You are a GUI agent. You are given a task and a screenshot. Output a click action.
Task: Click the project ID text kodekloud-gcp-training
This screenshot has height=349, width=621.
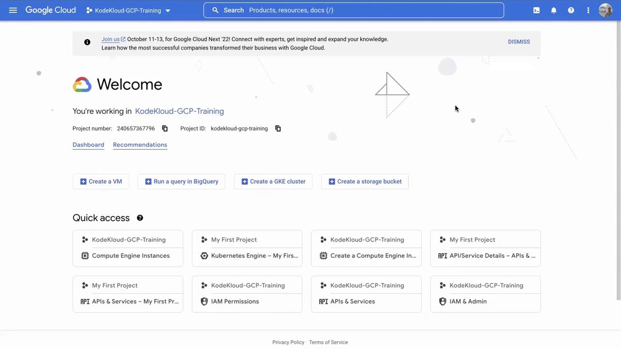click(239, 128)
